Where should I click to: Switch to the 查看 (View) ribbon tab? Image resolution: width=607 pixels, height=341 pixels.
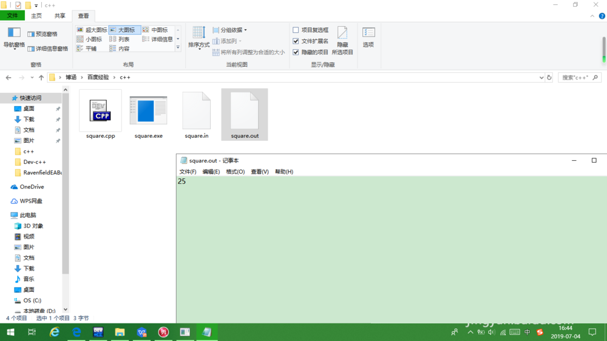tap(83, 16)
